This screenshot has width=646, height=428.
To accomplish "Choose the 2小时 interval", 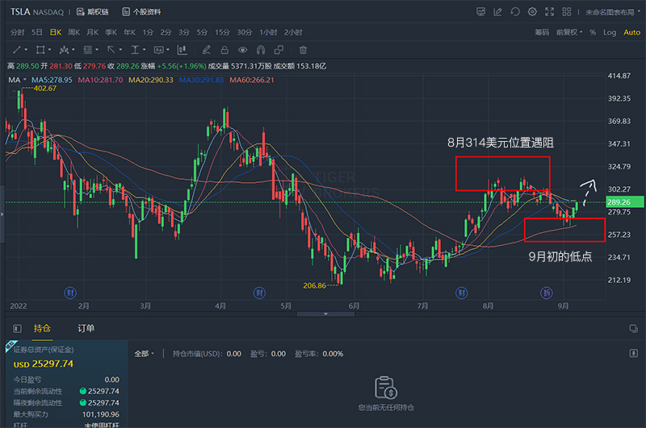I will 293,32.
